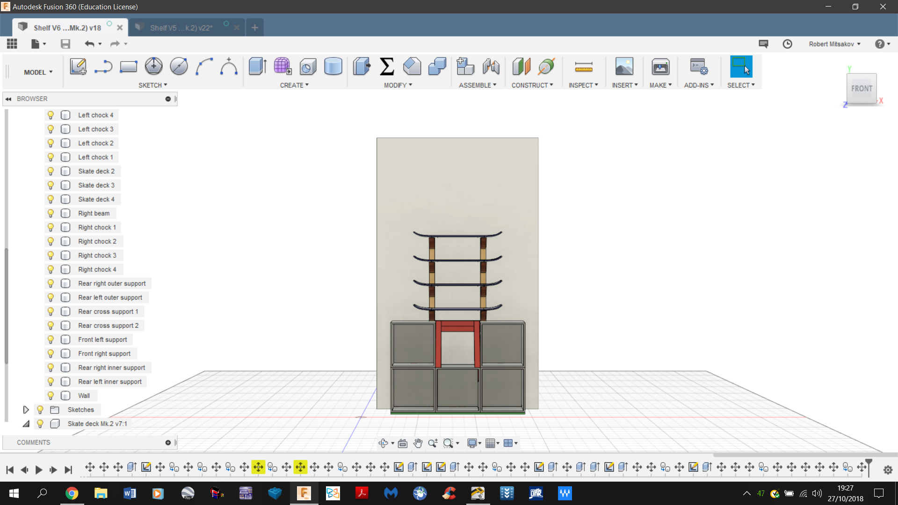Click the Make 3D print icon
The height and width of the screenshot is (505, 898).
[660, 66]
